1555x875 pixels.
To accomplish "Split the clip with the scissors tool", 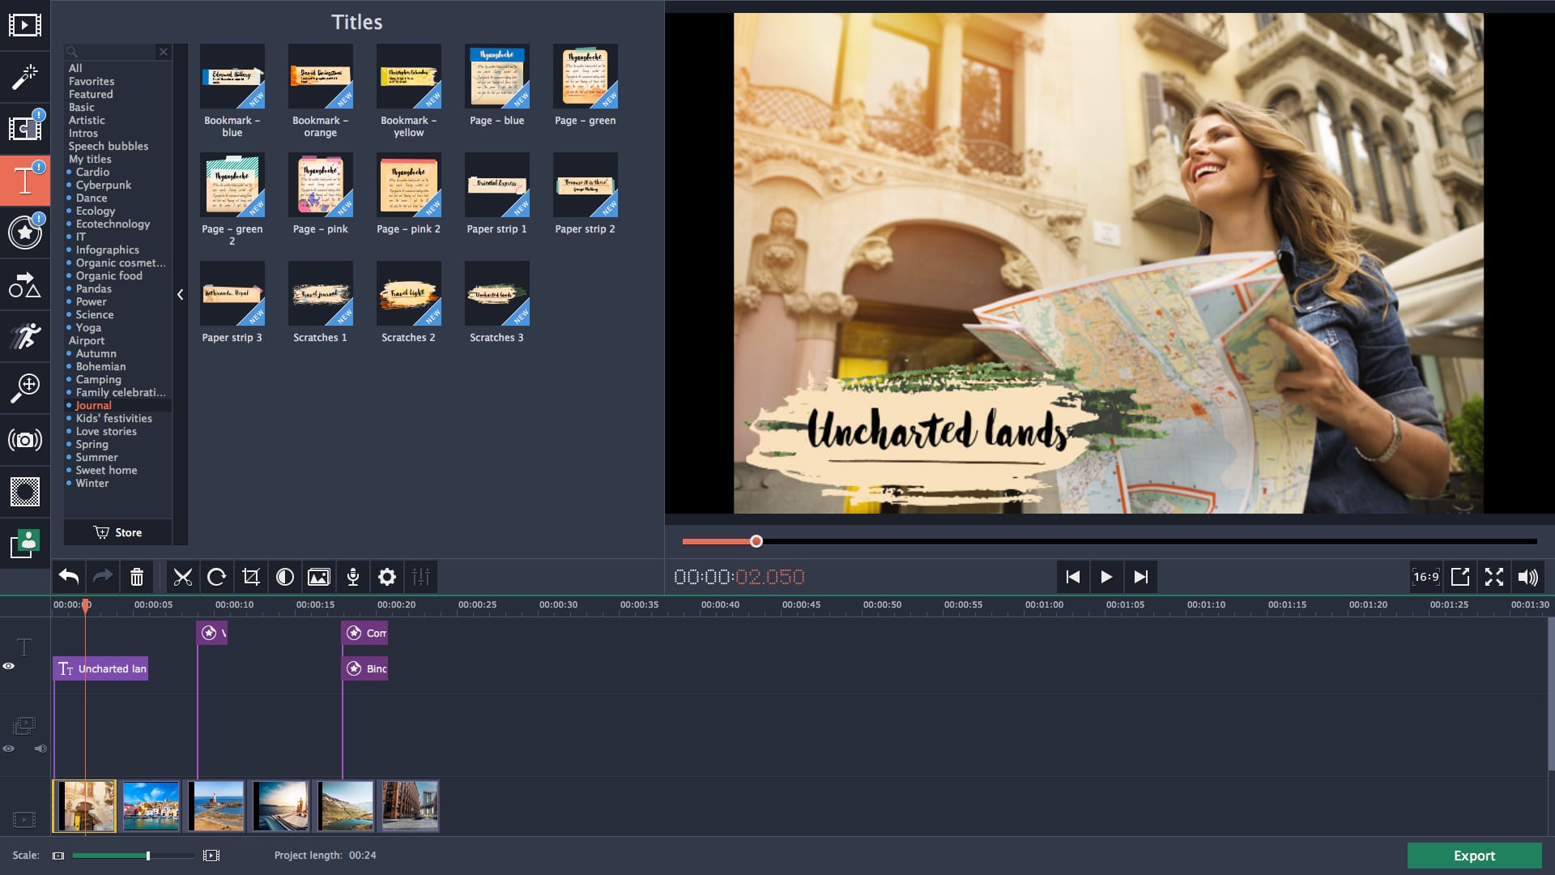I will pos(184,577).
